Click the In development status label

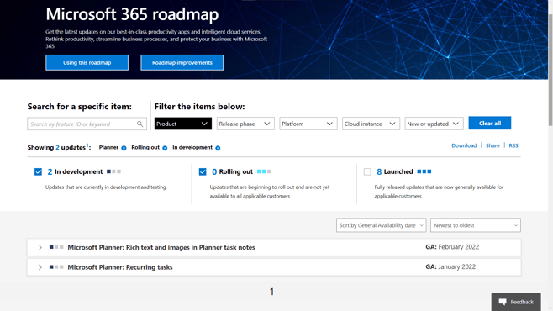pyautogui.click(x=79, y=171)
